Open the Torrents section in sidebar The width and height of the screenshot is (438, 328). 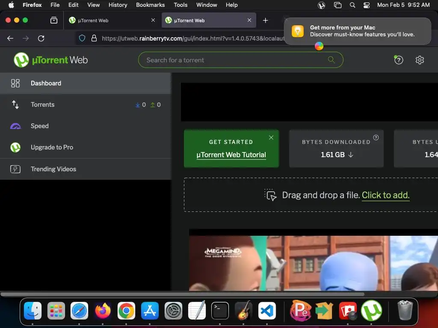click(86, 105)
